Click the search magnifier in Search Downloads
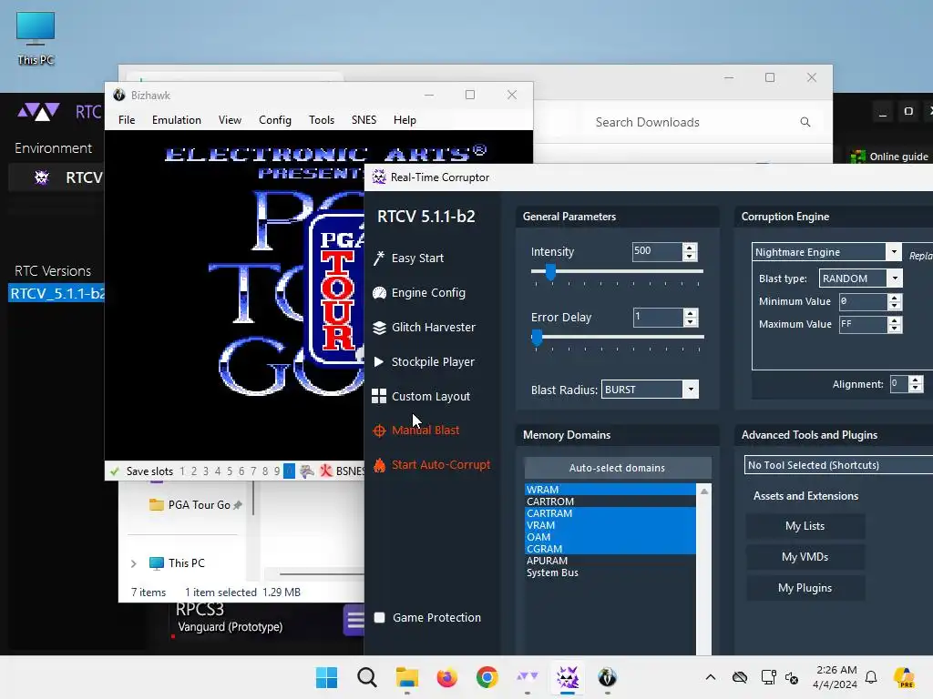933x699 pixels. 805,122
